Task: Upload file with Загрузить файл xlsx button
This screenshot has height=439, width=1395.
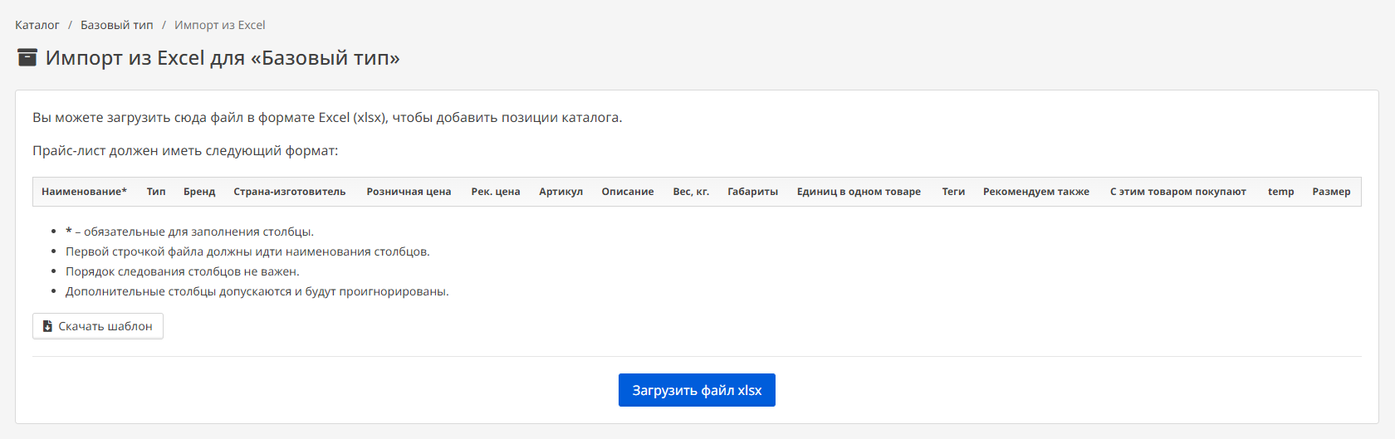Action: (697, 390)
